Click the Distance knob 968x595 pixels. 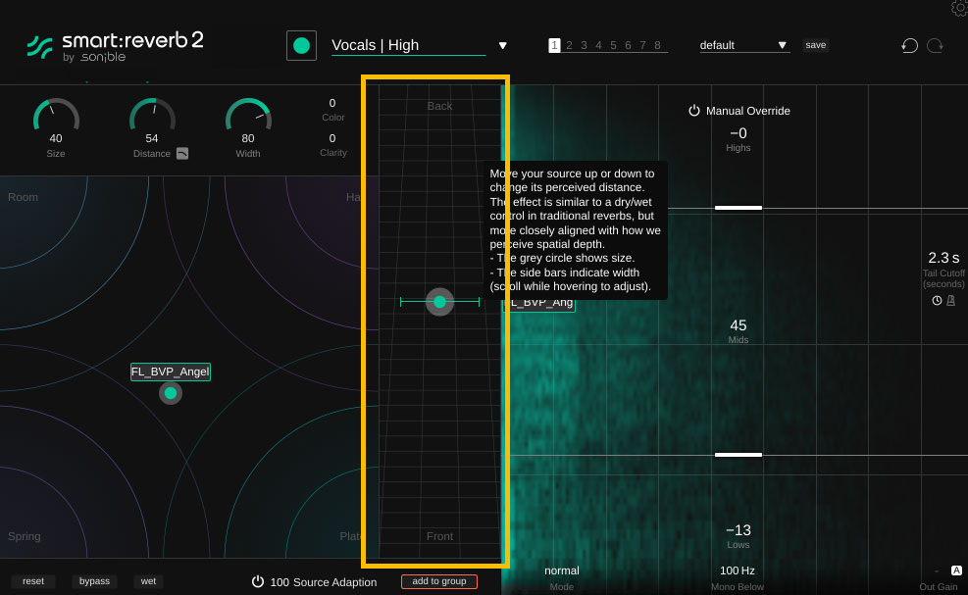[x=152, y=115]
